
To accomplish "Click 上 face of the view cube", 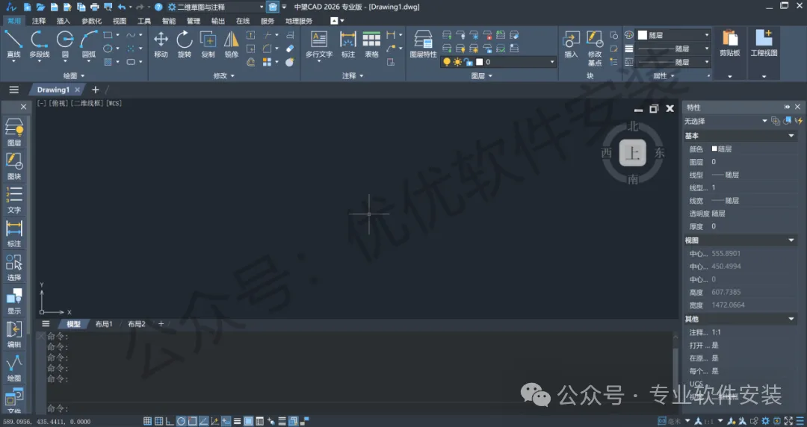I will (x=633, y=153).
